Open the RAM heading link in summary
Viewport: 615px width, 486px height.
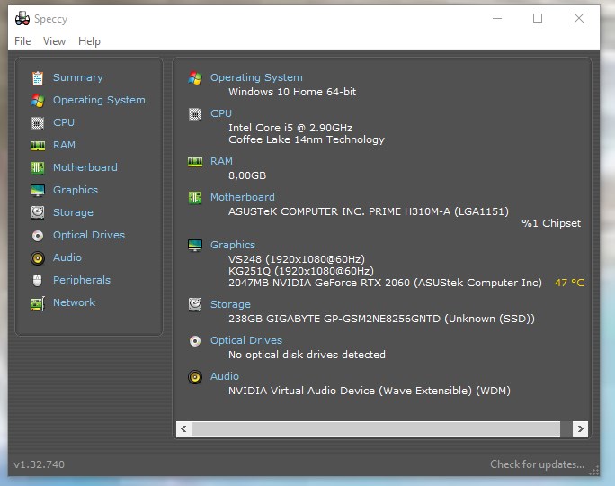click(x=221, y=161)
